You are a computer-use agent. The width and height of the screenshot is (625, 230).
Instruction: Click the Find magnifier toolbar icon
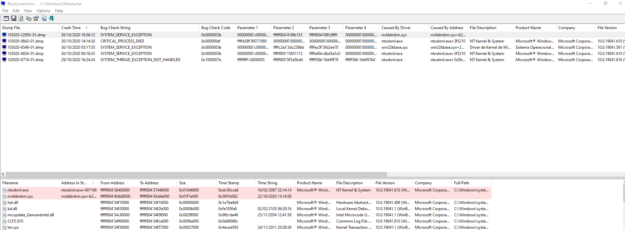pos(44,19)
